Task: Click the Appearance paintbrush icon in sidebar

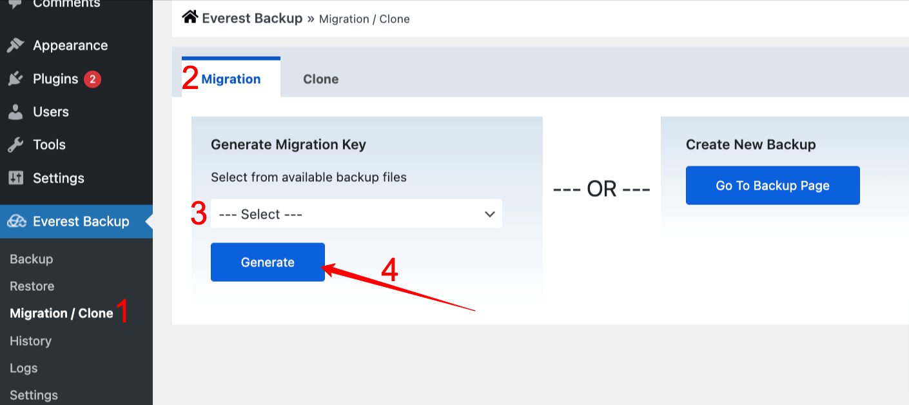Action: (x=15, y=45)
